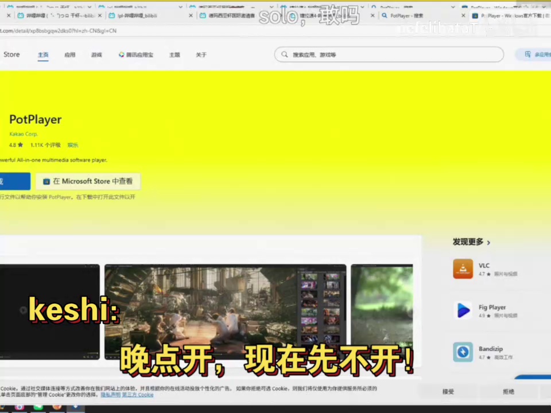The height and width of the screenshot is (413, 551).
Task: Click the All-in-one multimedia software player description
Action: point(53,160)
